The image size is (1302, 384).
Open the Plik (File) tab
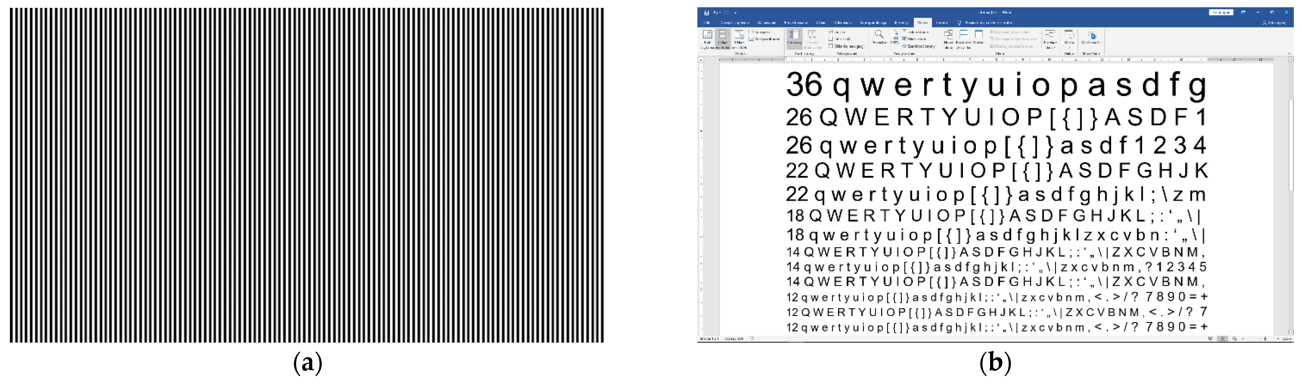707,23
